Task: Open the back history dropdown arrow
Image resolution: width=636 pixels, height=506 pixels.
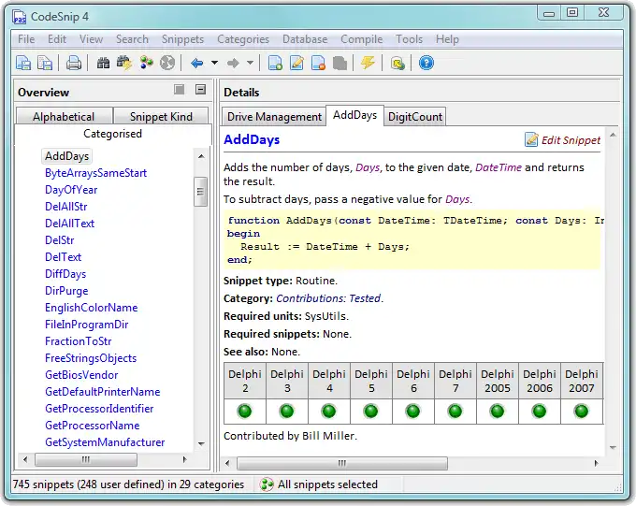Action: [214, 64]
